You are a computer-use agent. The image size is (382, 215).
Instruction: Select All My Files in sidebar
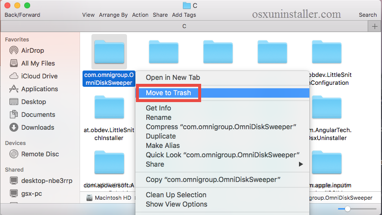(x=32, y=63)
